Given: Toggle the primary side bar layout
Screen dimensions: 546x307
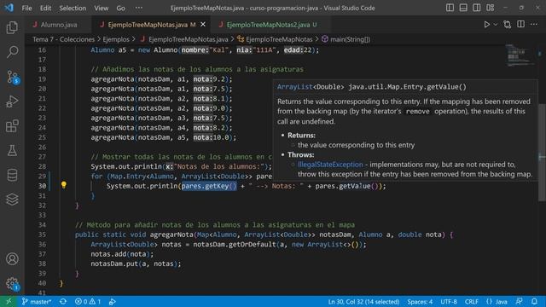Looking at the screenshot, I should 450,8.
